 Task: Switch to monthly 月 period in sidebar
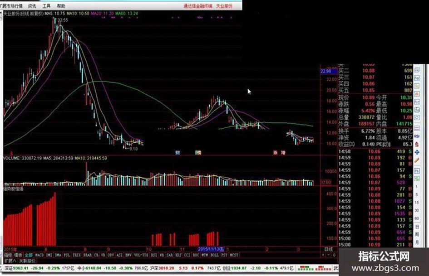[x=417, y=242]
